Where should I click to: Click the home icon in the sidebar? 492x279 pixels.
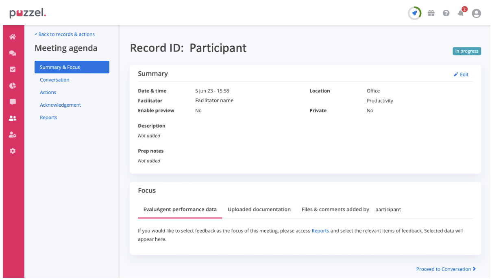13,37
